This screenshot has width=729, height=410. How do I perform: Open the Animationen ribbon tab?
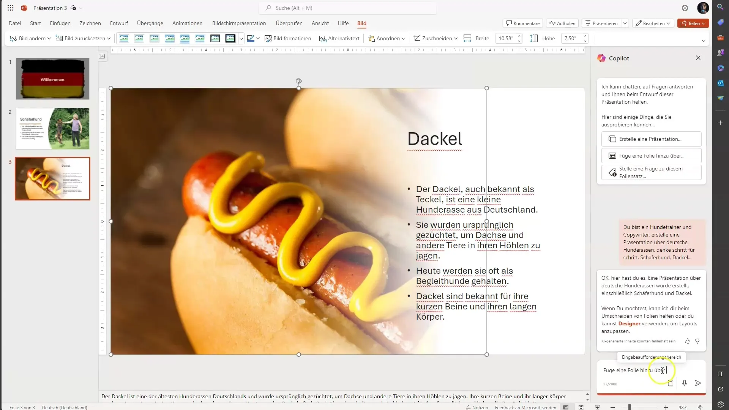[187, 23]
